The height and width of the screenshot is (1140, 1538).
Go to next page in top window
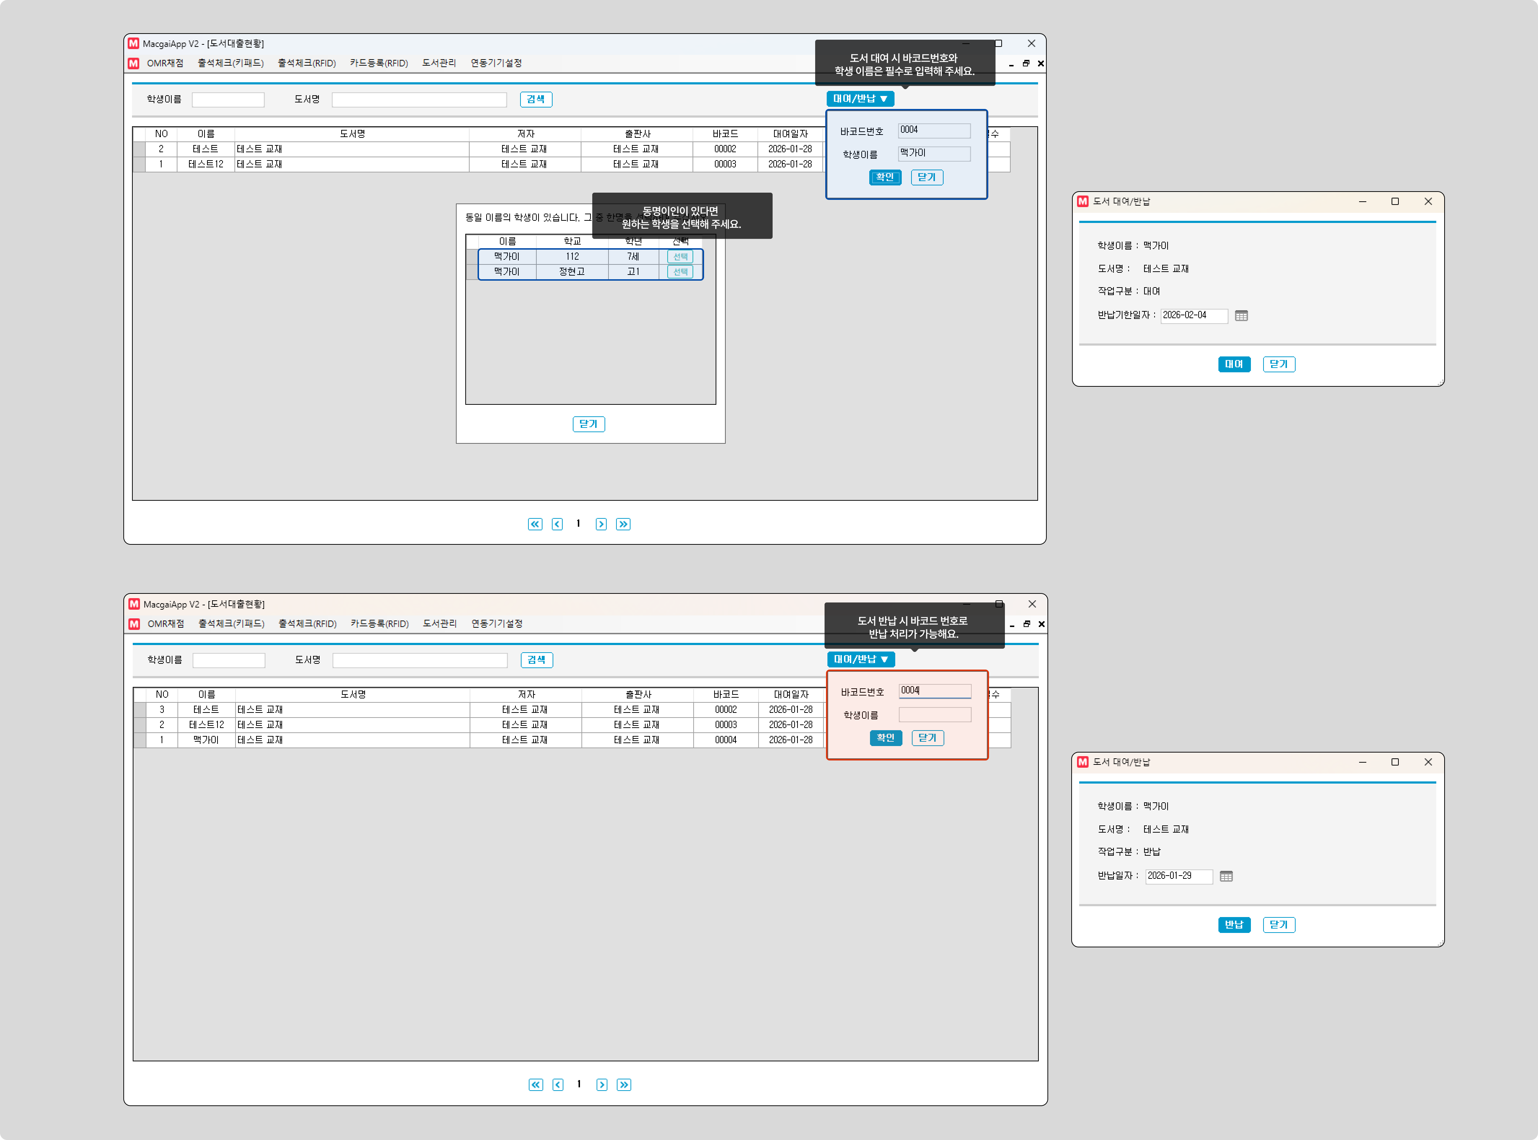[x=601, y=524]
